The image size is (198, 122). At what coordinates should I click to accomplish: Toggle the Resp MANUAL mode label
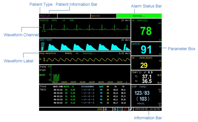(x=68, y=53)
